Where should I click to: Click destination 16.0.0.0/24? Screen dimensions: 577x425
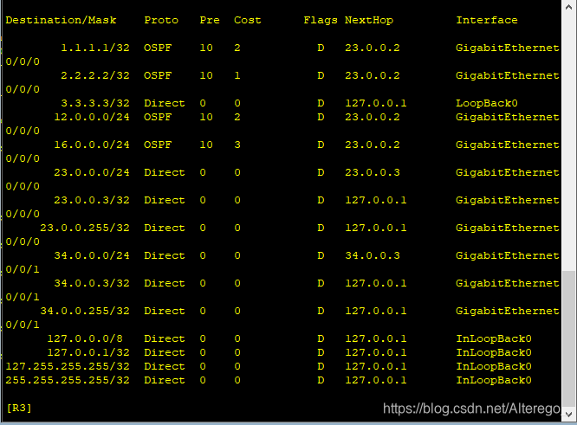pyautogui.click(x=92, y=145)
